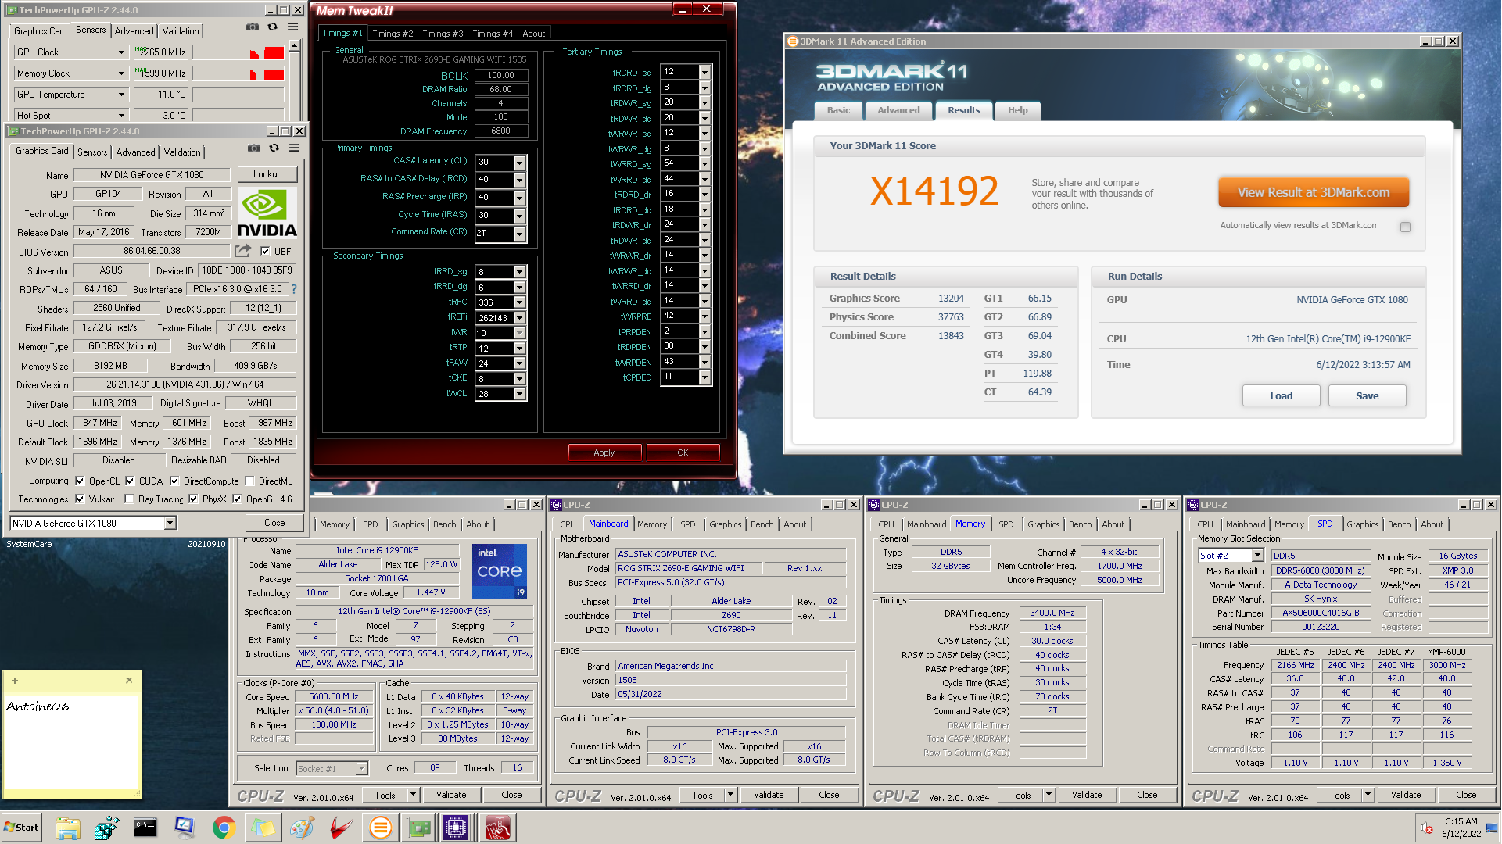This screenshot has width=1502, height=844.
Task: Click the refresh icon in the GPU-Z Graphics Card window
Action: pos(274,148)
